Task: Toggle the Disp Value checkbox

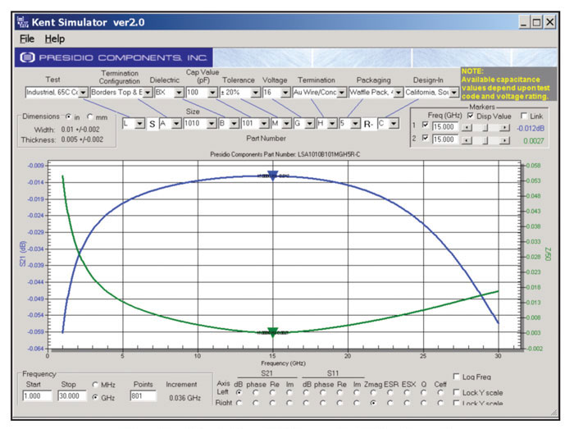Action: click(471, 116)
